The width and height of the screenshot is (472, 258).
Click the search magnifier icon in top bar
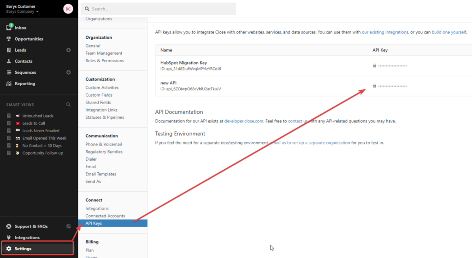[87, 9]
